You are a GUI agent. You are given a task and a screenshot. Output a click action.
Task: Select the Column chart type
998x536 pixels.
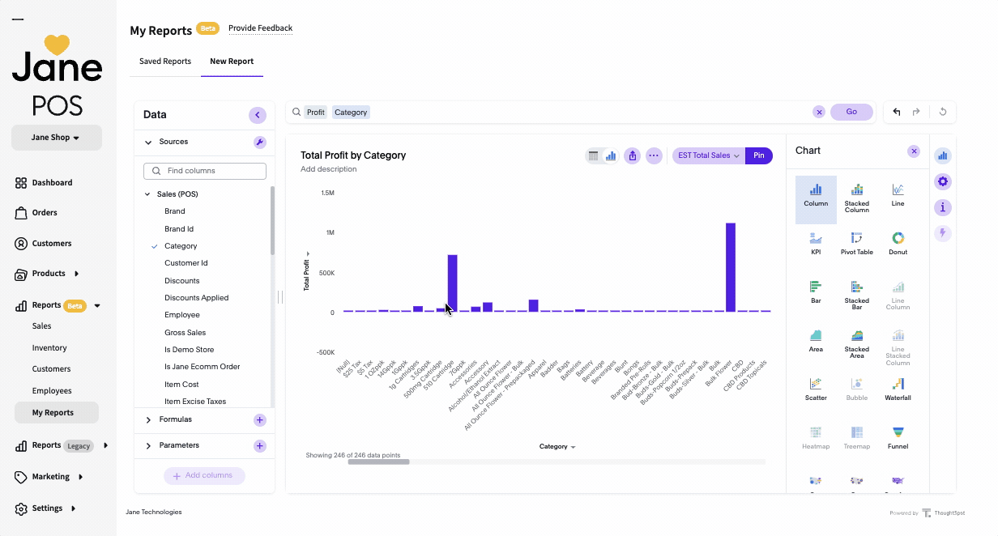point(816,199)
